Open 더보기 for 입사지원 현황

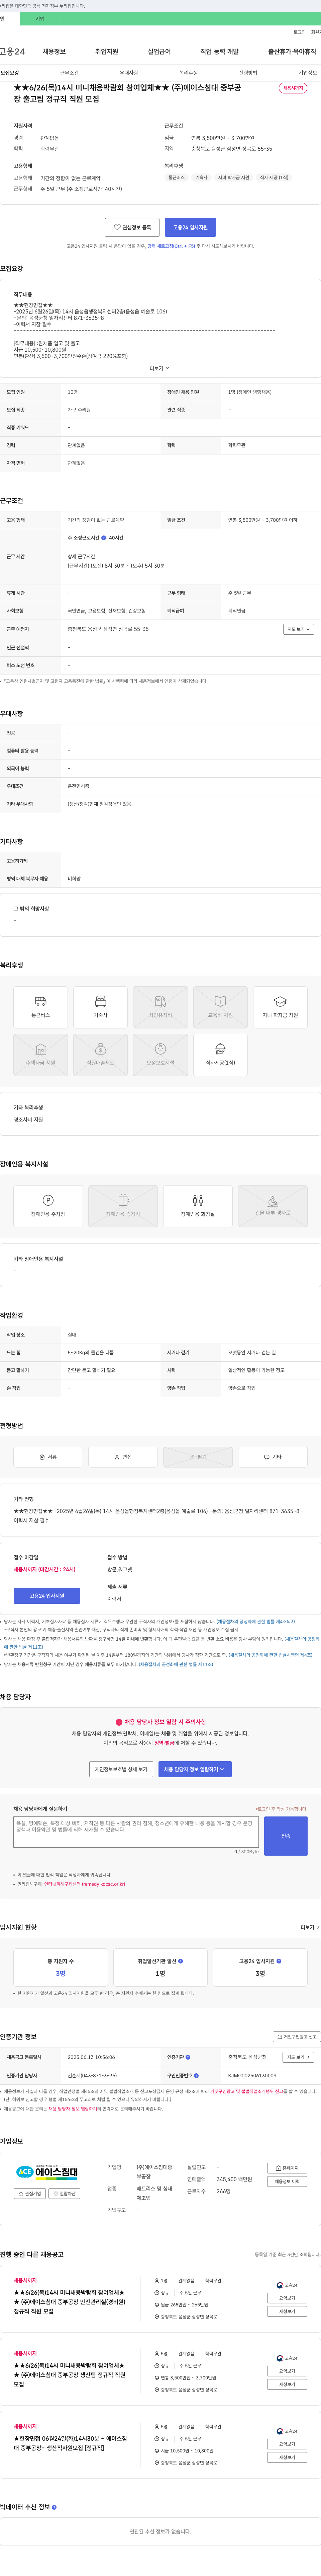tap(310, 1927)
